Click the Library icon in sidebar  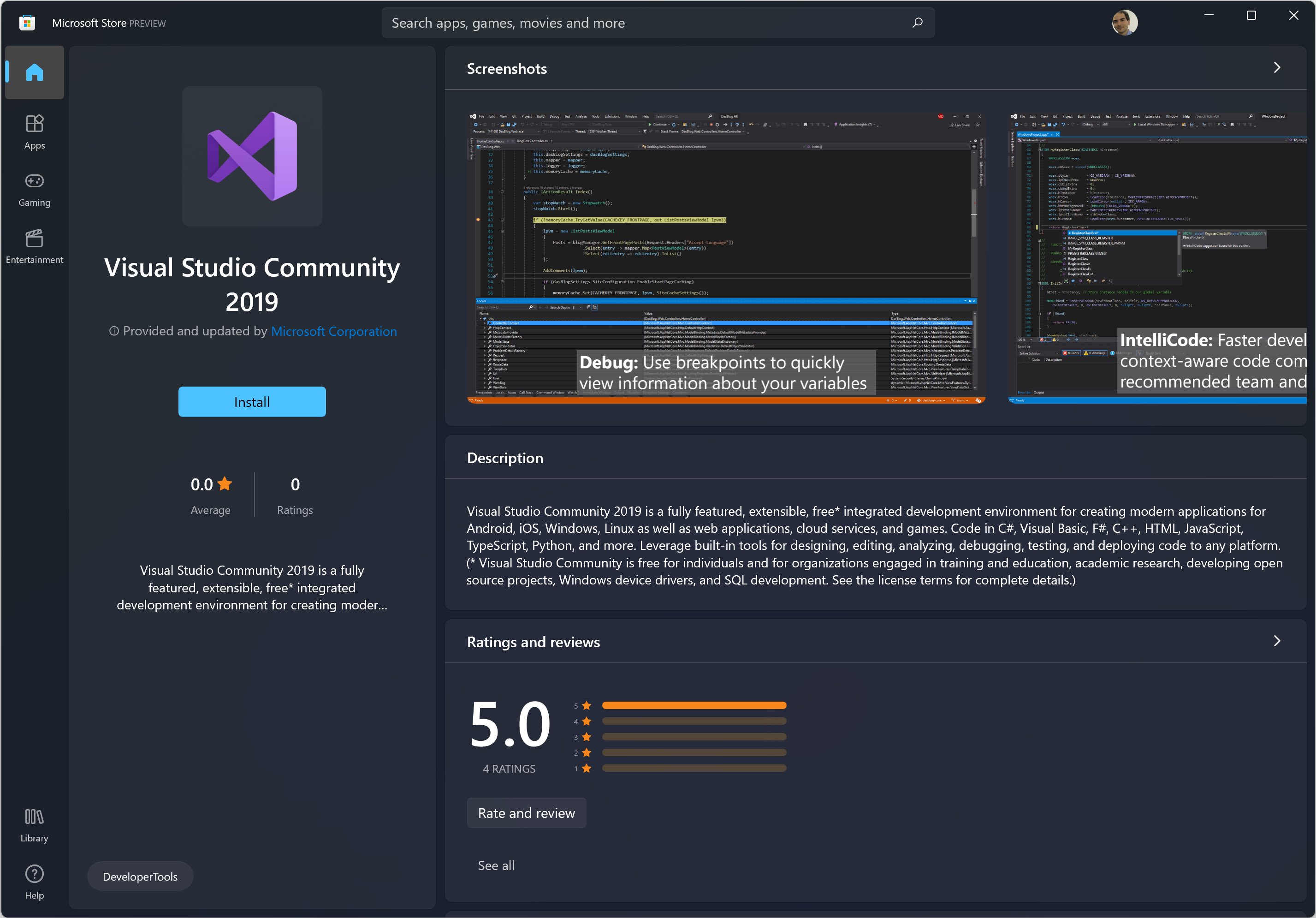coord(34,820)
